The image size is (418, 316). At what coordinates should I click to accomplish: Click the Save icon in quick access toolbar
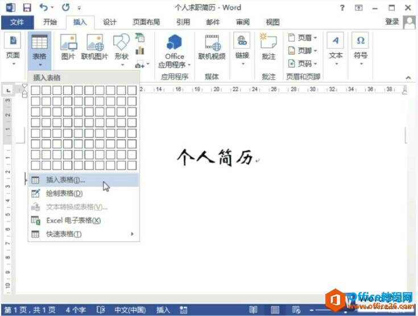(27, 8)
